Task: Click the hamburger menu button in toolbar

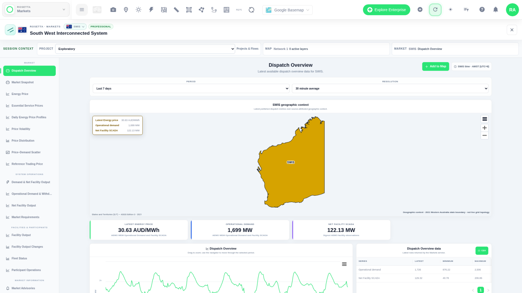Action: click(82, 10)
